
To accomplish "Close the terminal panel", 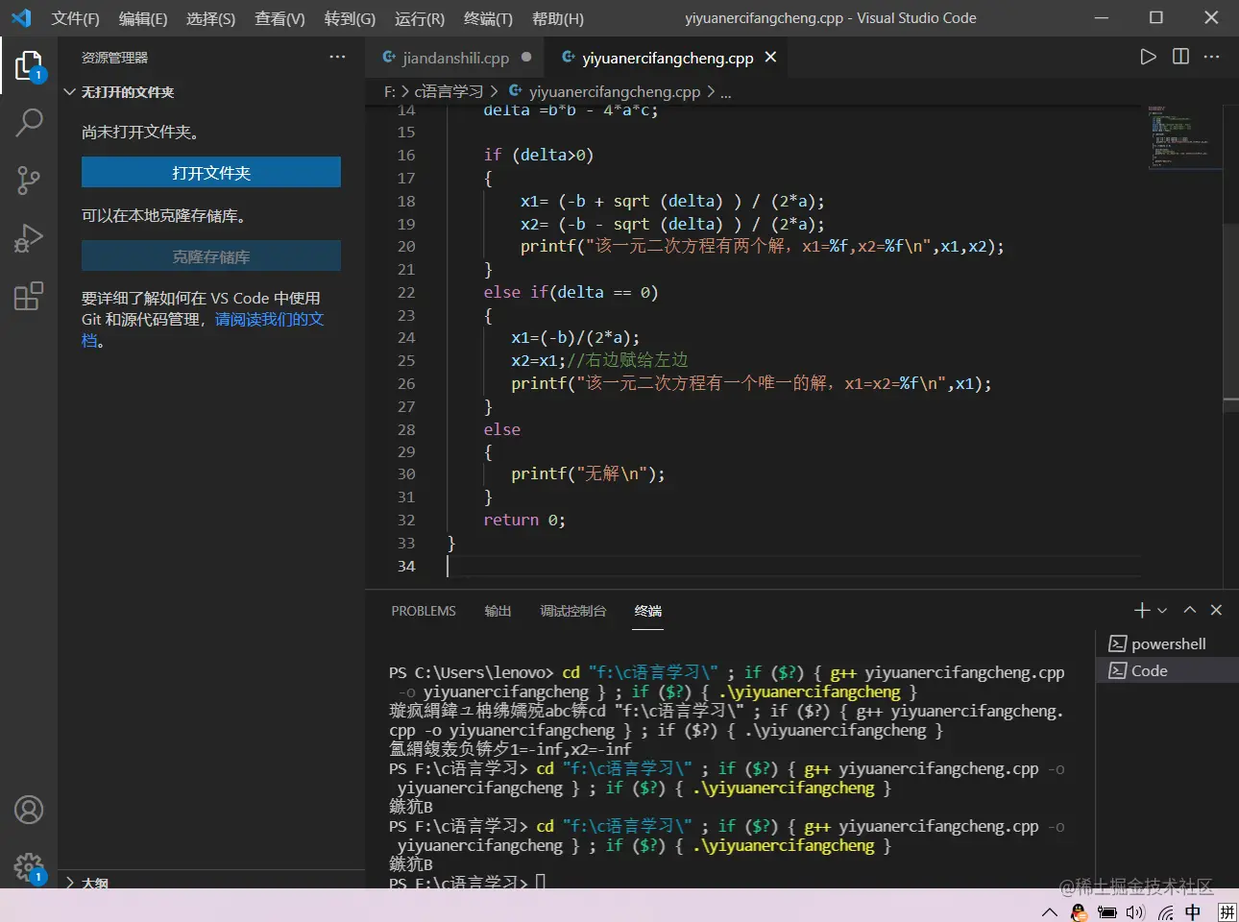I will 1216,610.
